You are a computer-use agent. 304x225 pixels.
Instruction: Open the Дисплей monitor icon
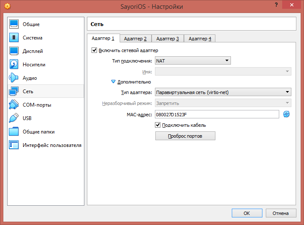coord(14,51)
